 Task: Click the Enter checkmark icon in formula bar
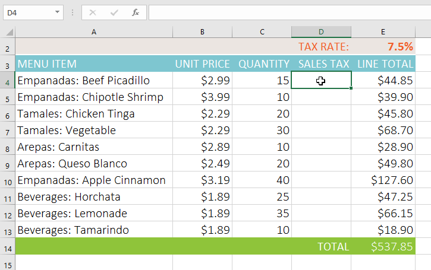coord(114,12)
